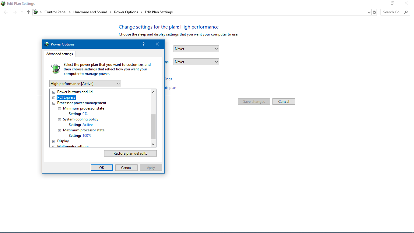Click the address bar Control Panel icon
The height and width of the screenshot is (233, 414).
click(x=36, y=12)
